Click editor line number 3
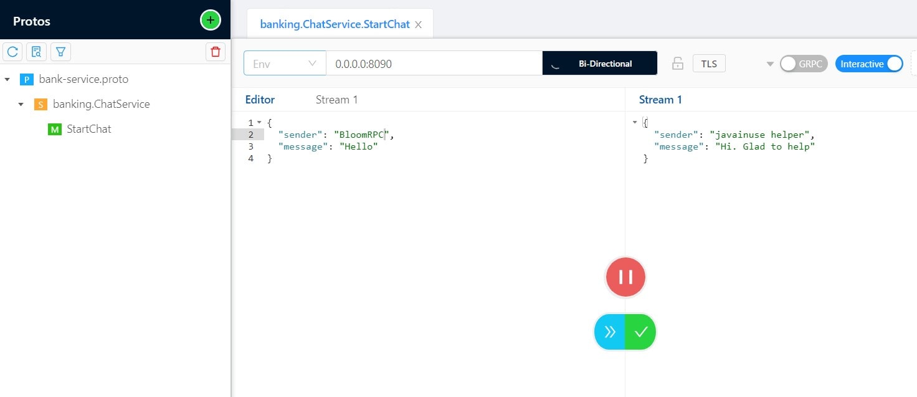 250,146
